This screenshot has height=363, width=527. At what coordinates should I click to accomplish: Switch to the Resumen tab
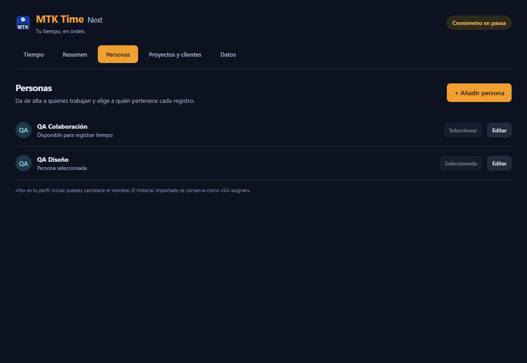coord(75,54)
